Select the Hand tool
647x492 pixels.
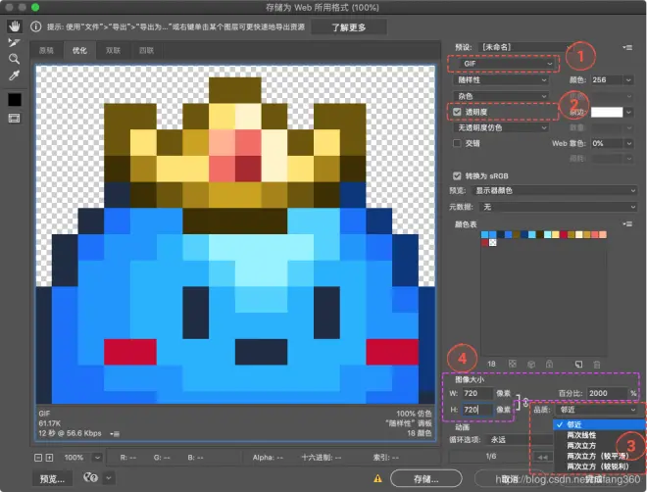point(15,27)
